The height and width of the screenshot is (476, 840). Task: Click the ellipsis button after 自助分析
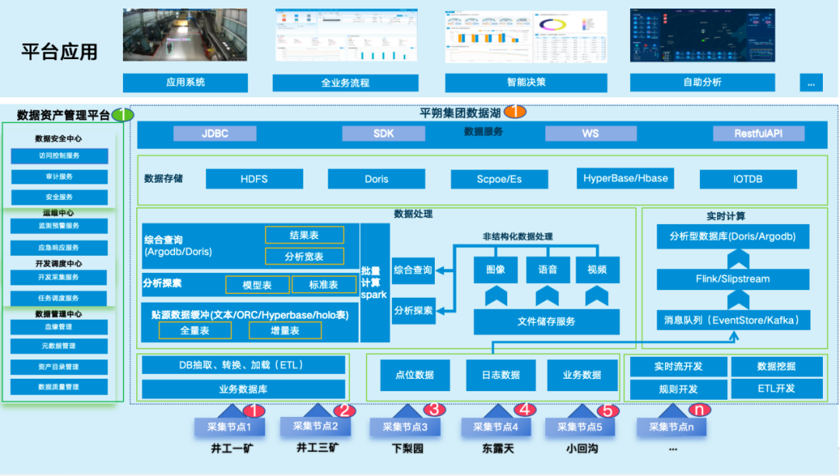(811, 83)
